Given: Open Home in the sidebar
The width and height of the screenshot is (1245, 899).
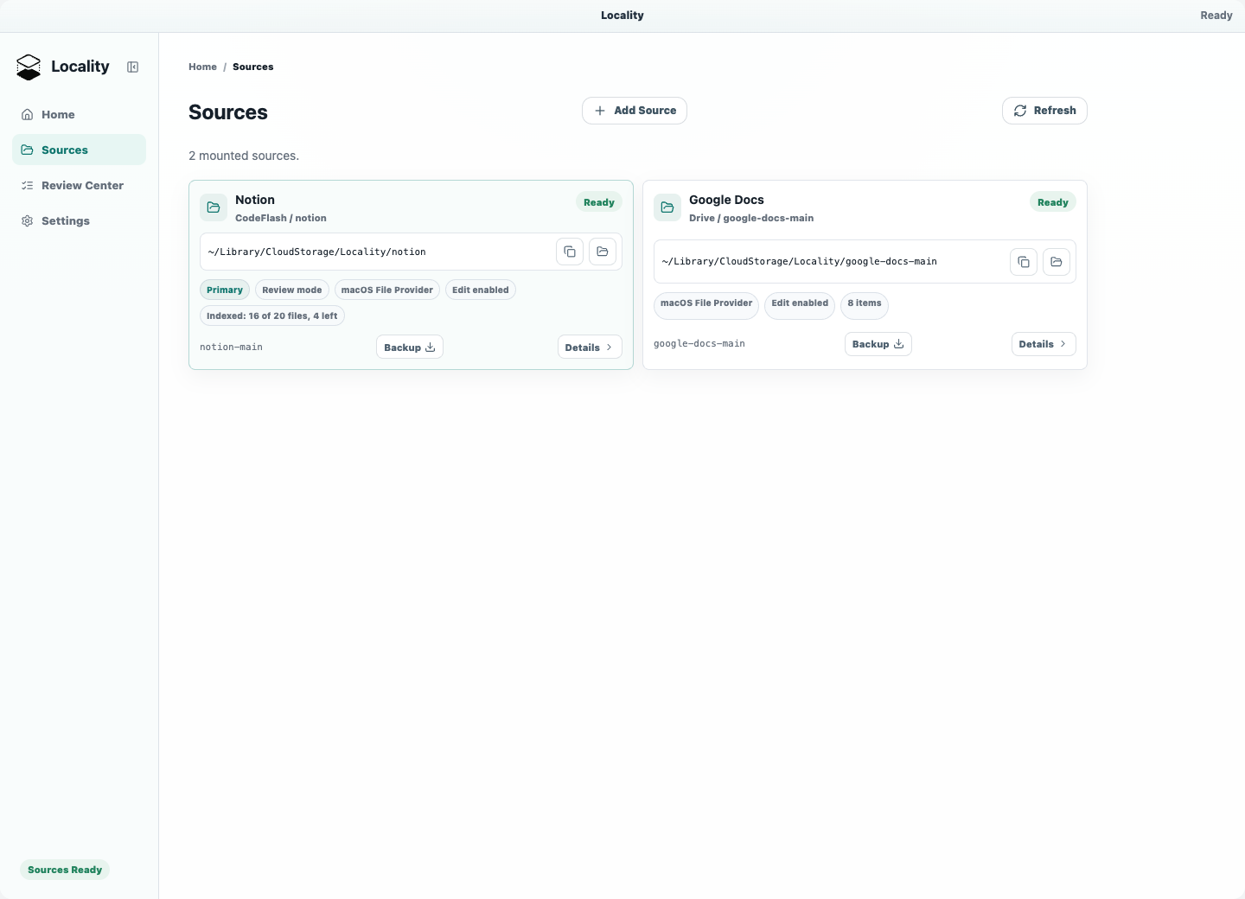Looking at the screenshot, I should (x=79, y=114).
